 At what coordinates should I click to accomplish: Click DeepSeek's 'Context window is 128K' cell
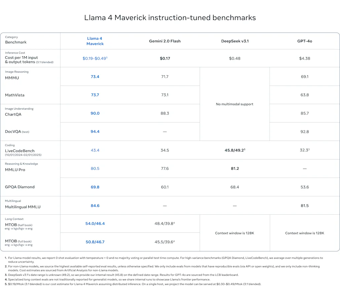(235, 233)
